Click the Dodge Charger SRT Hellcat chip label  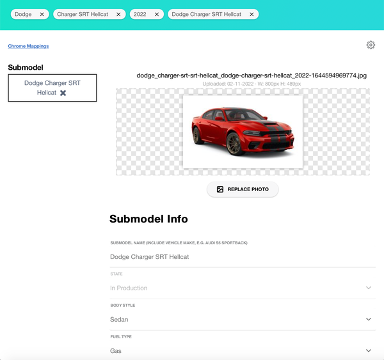click(x=206, y=14)
